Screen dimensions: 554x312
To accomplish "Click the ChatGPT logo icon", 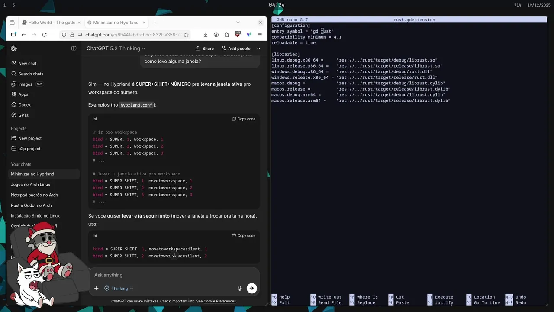I will pos(14,48).
